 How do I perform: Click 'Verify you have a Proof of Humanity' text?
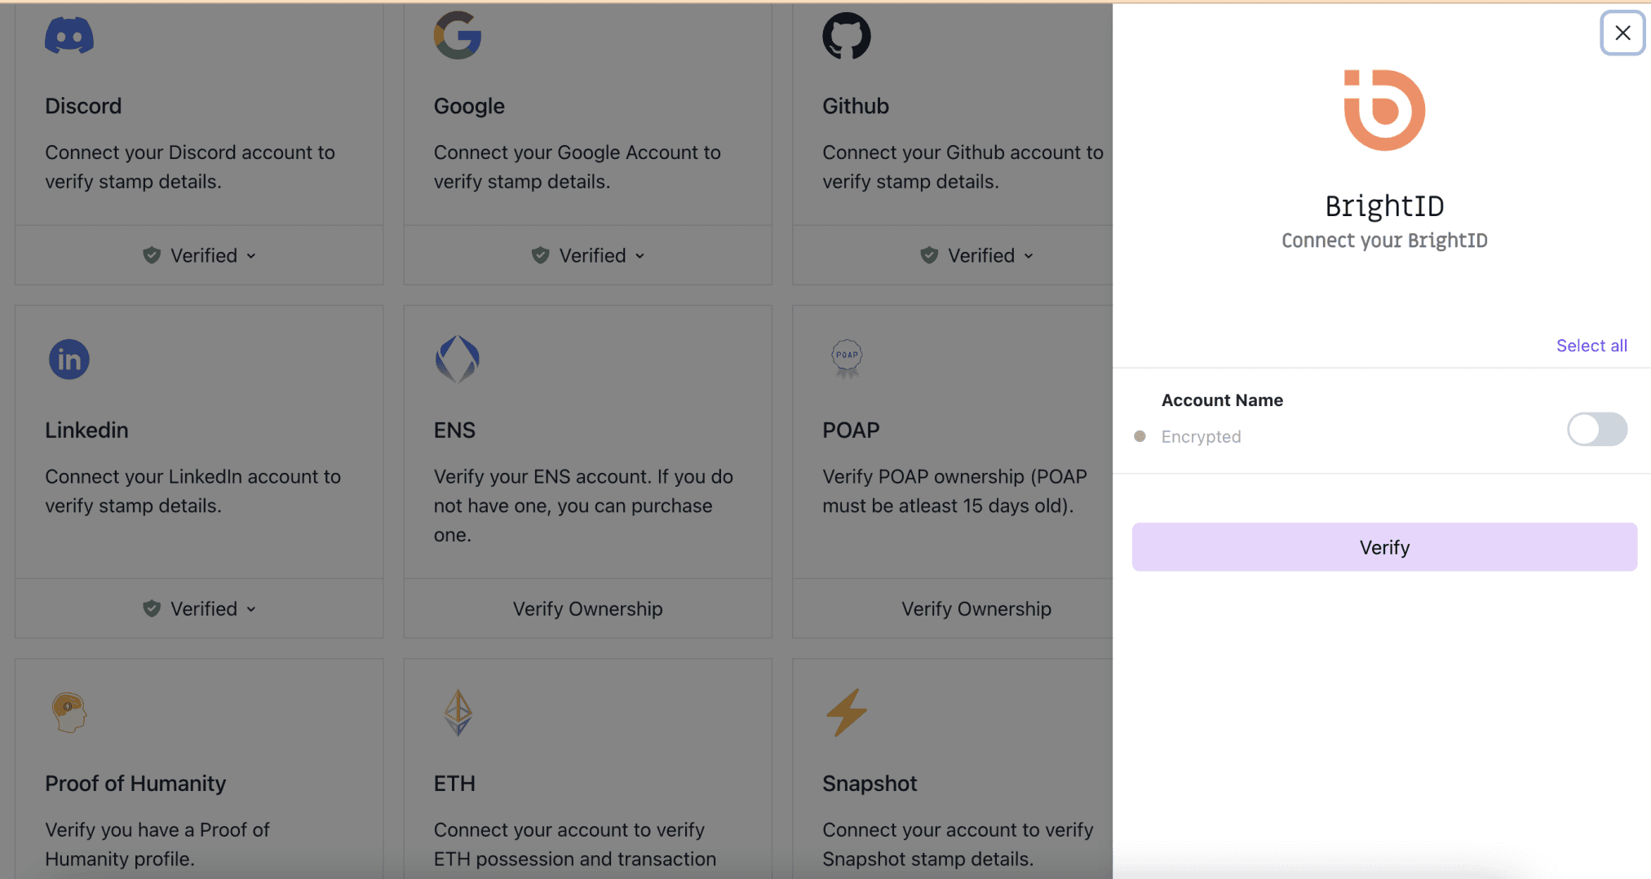pyautogui.click(x=157, y=844)
